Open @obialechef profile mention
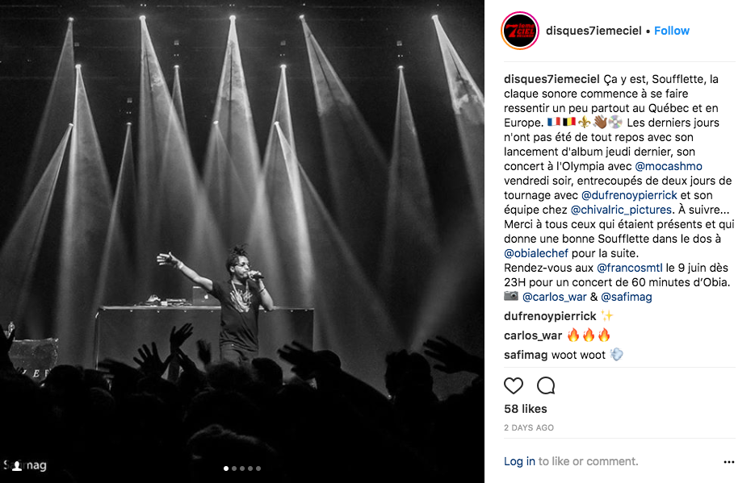This screenshot has width=755, height=483. tap(536, 253)
